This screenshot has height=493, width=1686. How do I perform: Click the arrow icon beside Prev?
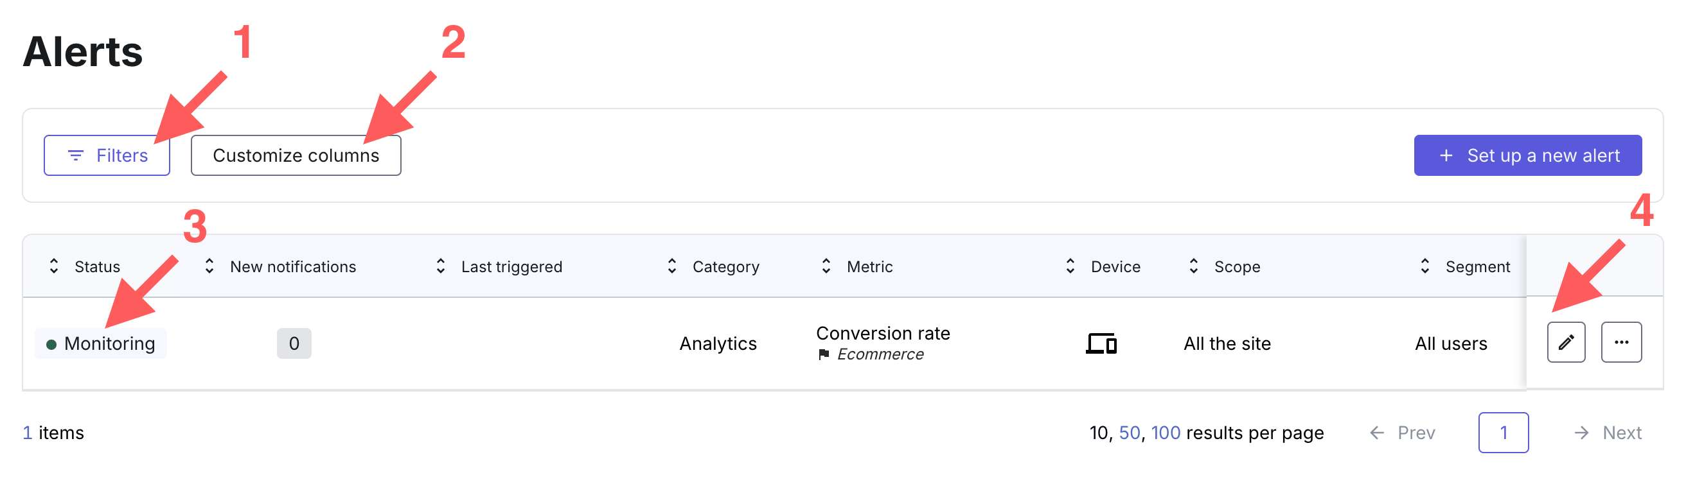click(1378, 432)
